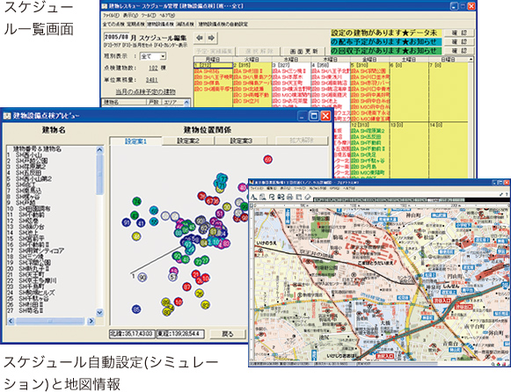Click the calendar cell for day 7
Viewport: 511px width, 392px height.
pyautogui.click(x=449, y=92)
